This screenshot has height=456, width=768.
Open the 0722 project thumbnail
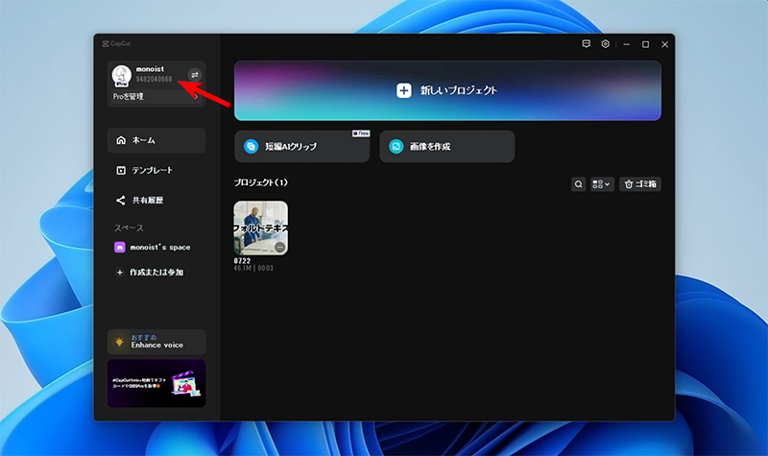(260, 228)
